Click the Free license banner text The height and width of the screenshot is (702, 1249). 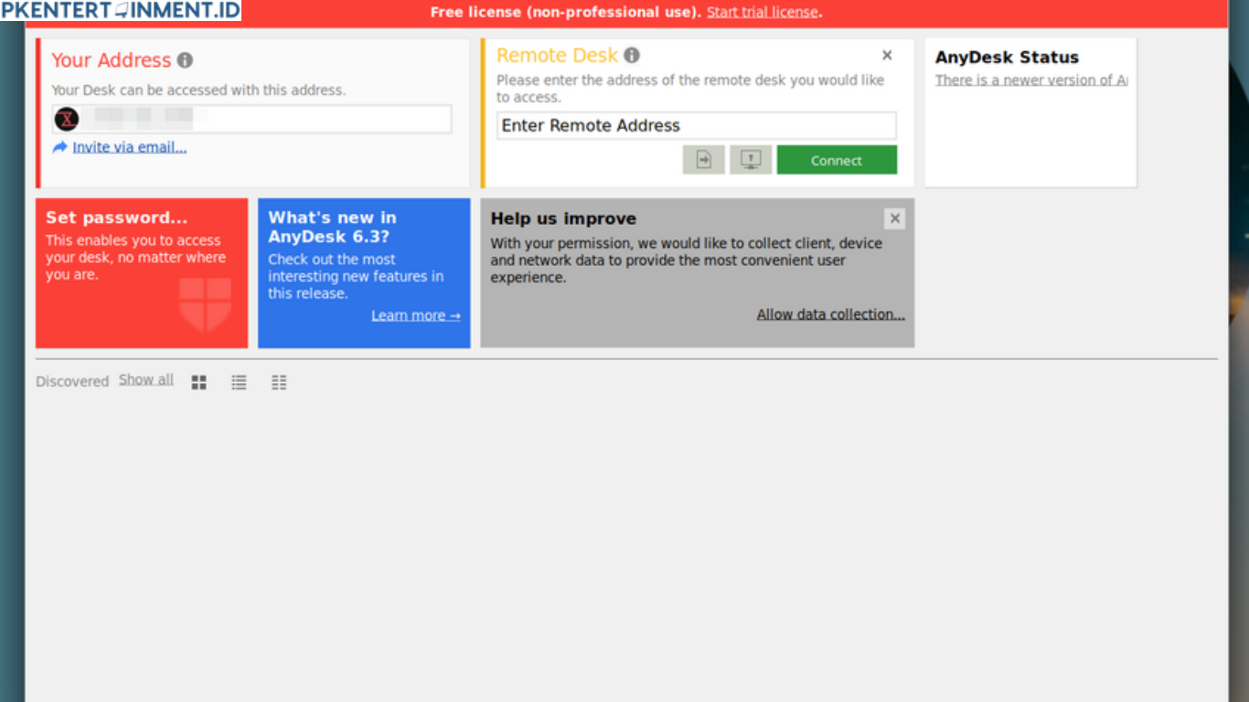(x=566, y=13)
